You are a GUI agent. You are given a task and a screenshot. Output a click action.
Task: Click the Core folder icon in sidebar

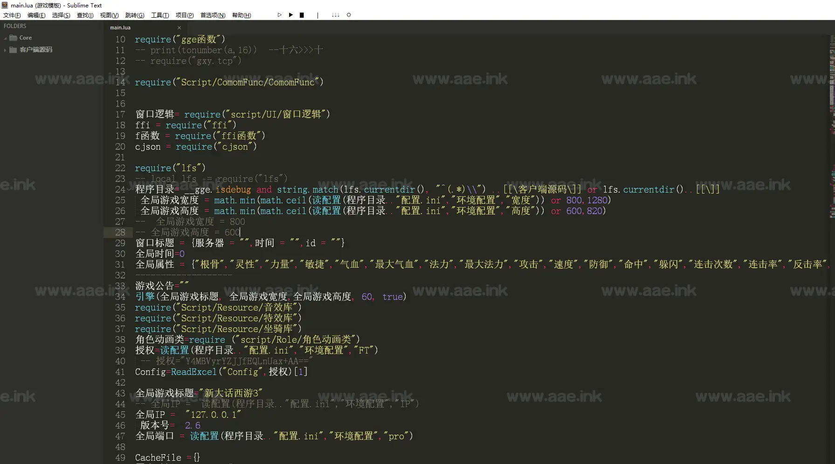[x=13, y=38]
